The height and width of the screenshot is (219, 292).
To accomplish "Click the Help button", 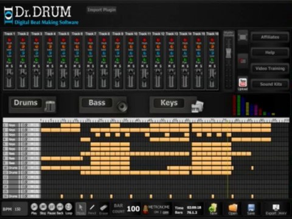I will (270, 52).
